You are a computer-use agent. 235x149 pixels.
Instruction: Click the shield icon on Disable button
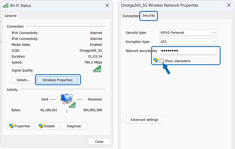click(41, 126)
